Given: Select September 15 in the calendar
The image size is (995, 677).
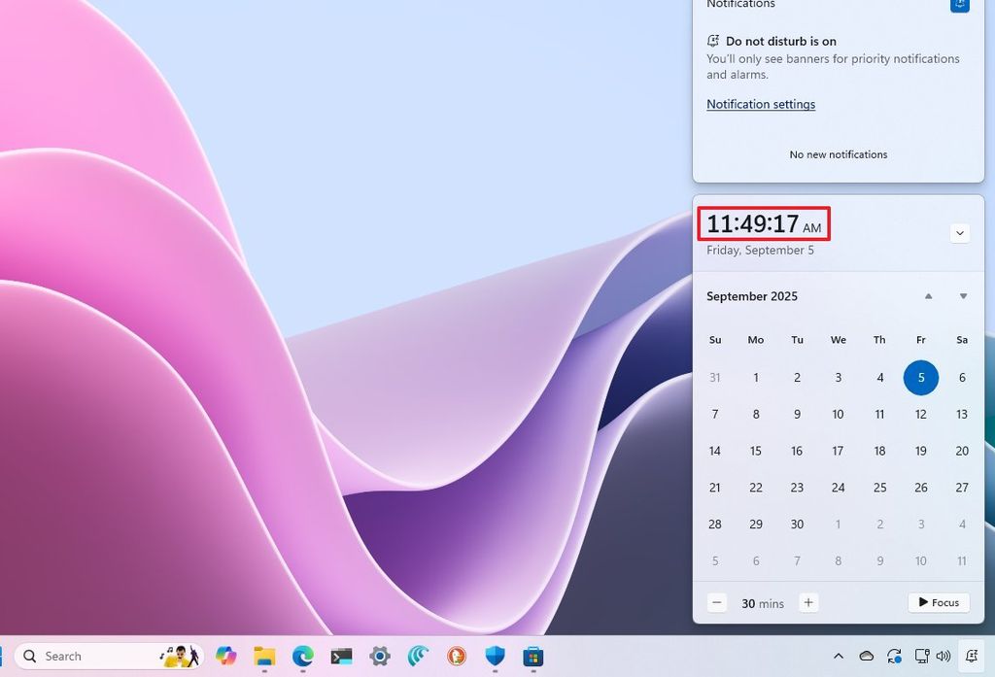Looking at the screenshot, I should (x=756, y=451).
